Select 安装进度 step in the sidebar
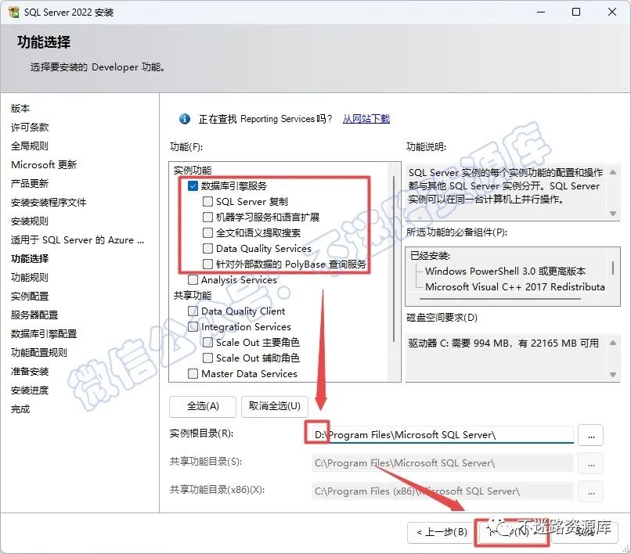Image resolution: width=631 pixels, height=554 pixels. [30, 390]
